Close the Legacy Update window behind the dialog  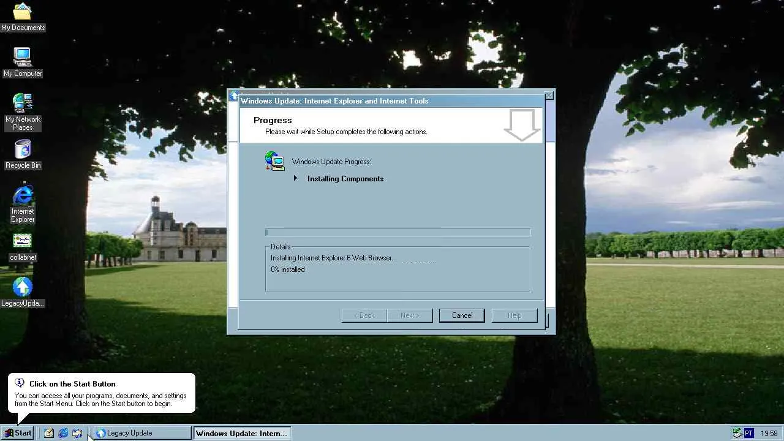(549, 96)
